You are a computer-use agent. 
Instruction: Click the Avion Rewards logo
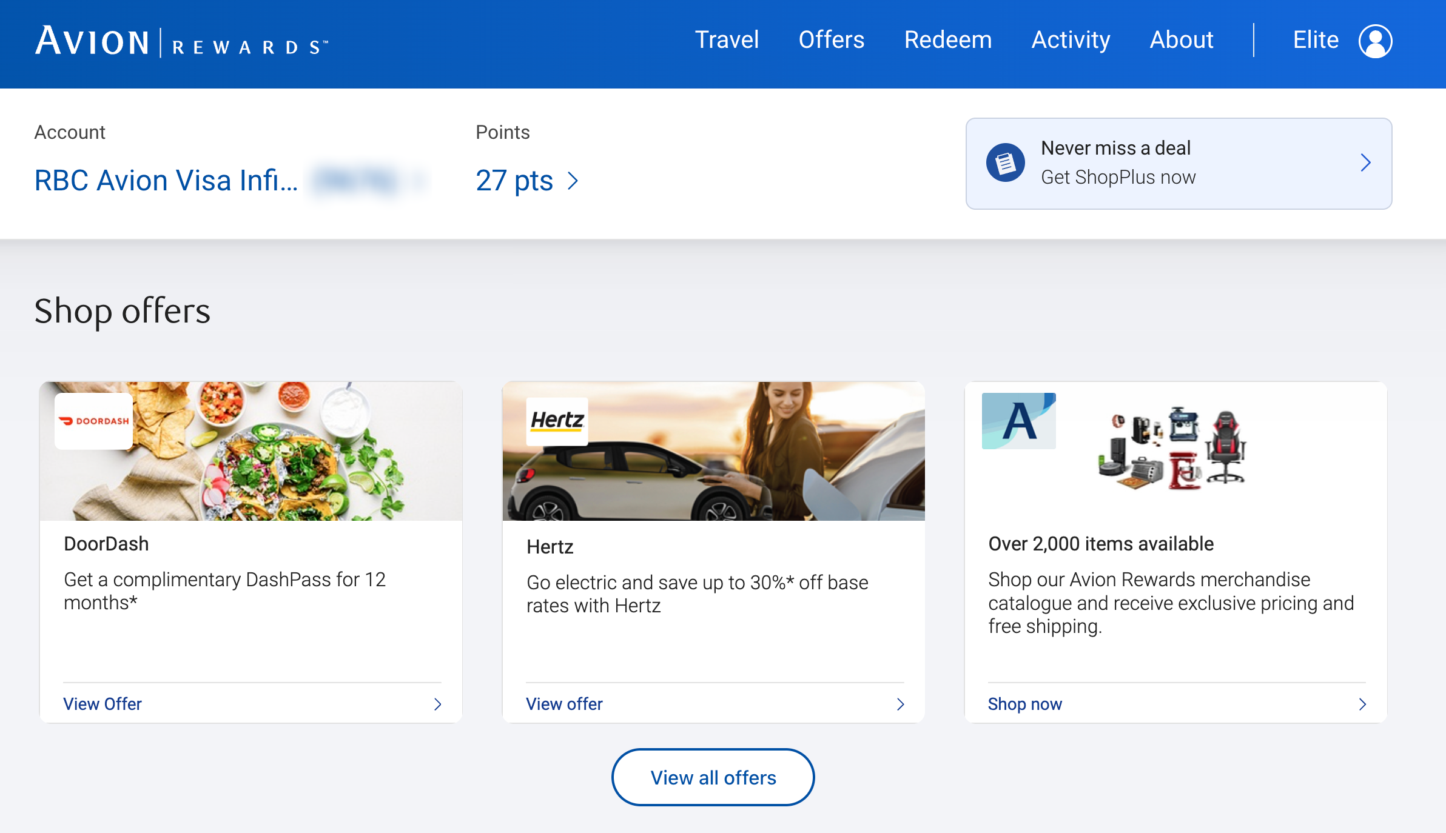point(181,42)
